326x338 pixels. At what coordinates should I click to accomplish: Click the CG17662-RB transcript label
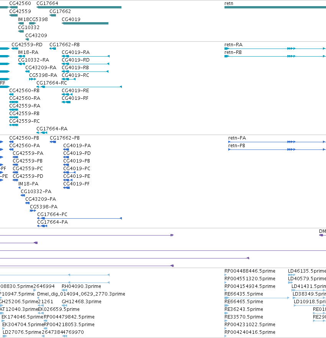pos(65,45)
